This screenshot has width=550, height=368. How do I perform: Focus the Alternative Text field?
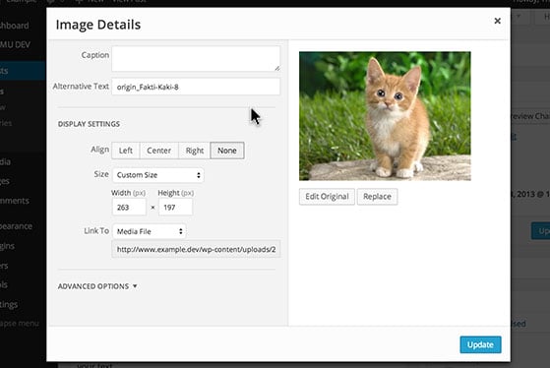[196, 87]
